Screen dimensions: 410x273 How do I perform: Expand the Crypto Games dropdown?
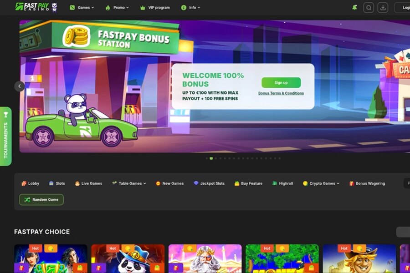(x=321, y=183)
